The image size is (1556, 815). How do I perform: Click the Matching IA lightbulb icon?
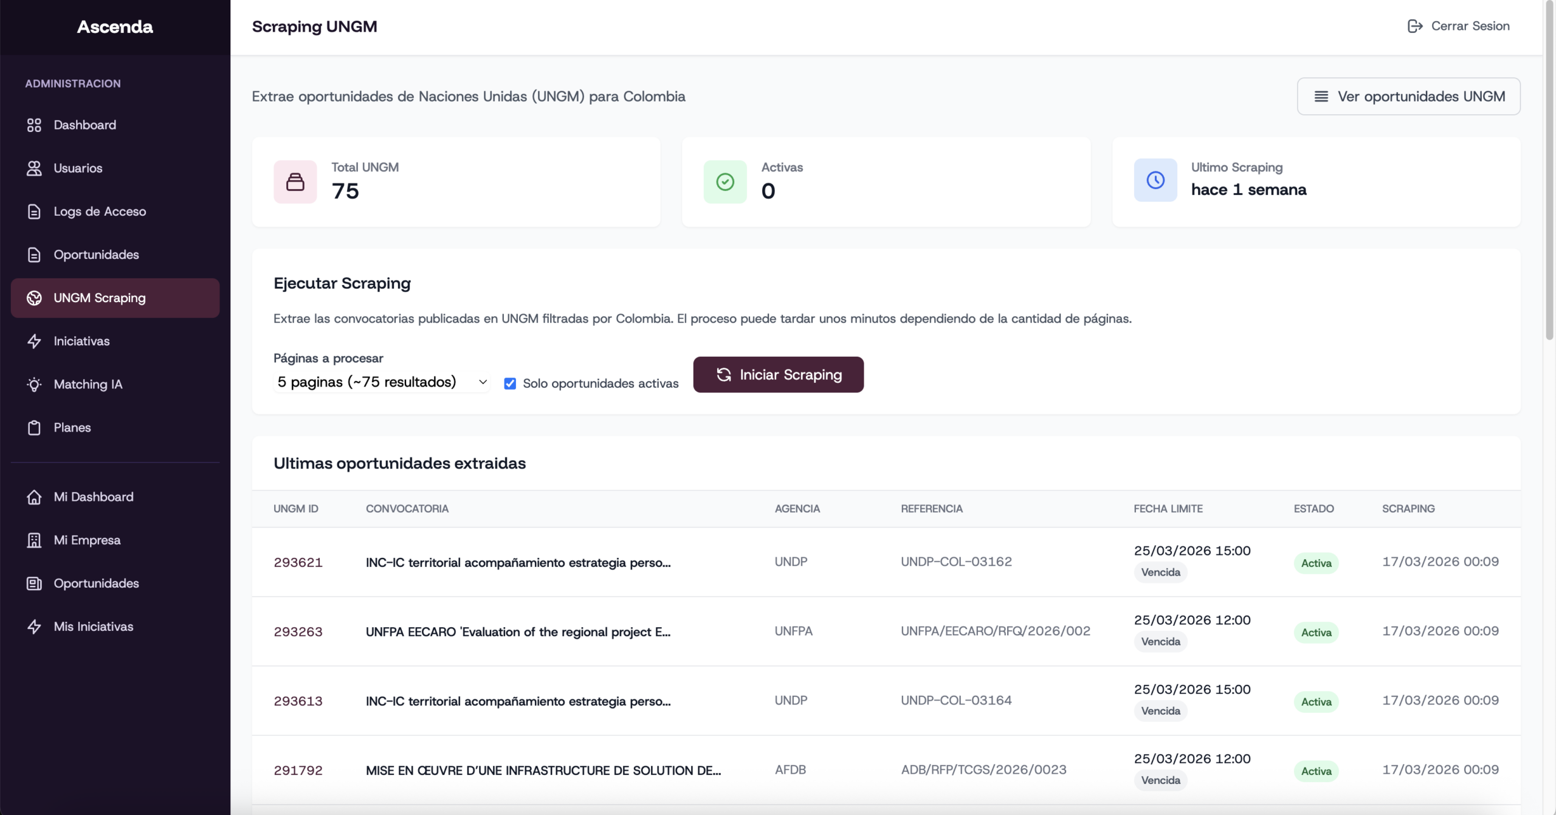click(x=34, y=384)
